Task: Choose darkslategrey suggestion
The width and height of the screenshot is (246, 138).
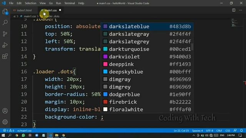Action: pos(147,41)
